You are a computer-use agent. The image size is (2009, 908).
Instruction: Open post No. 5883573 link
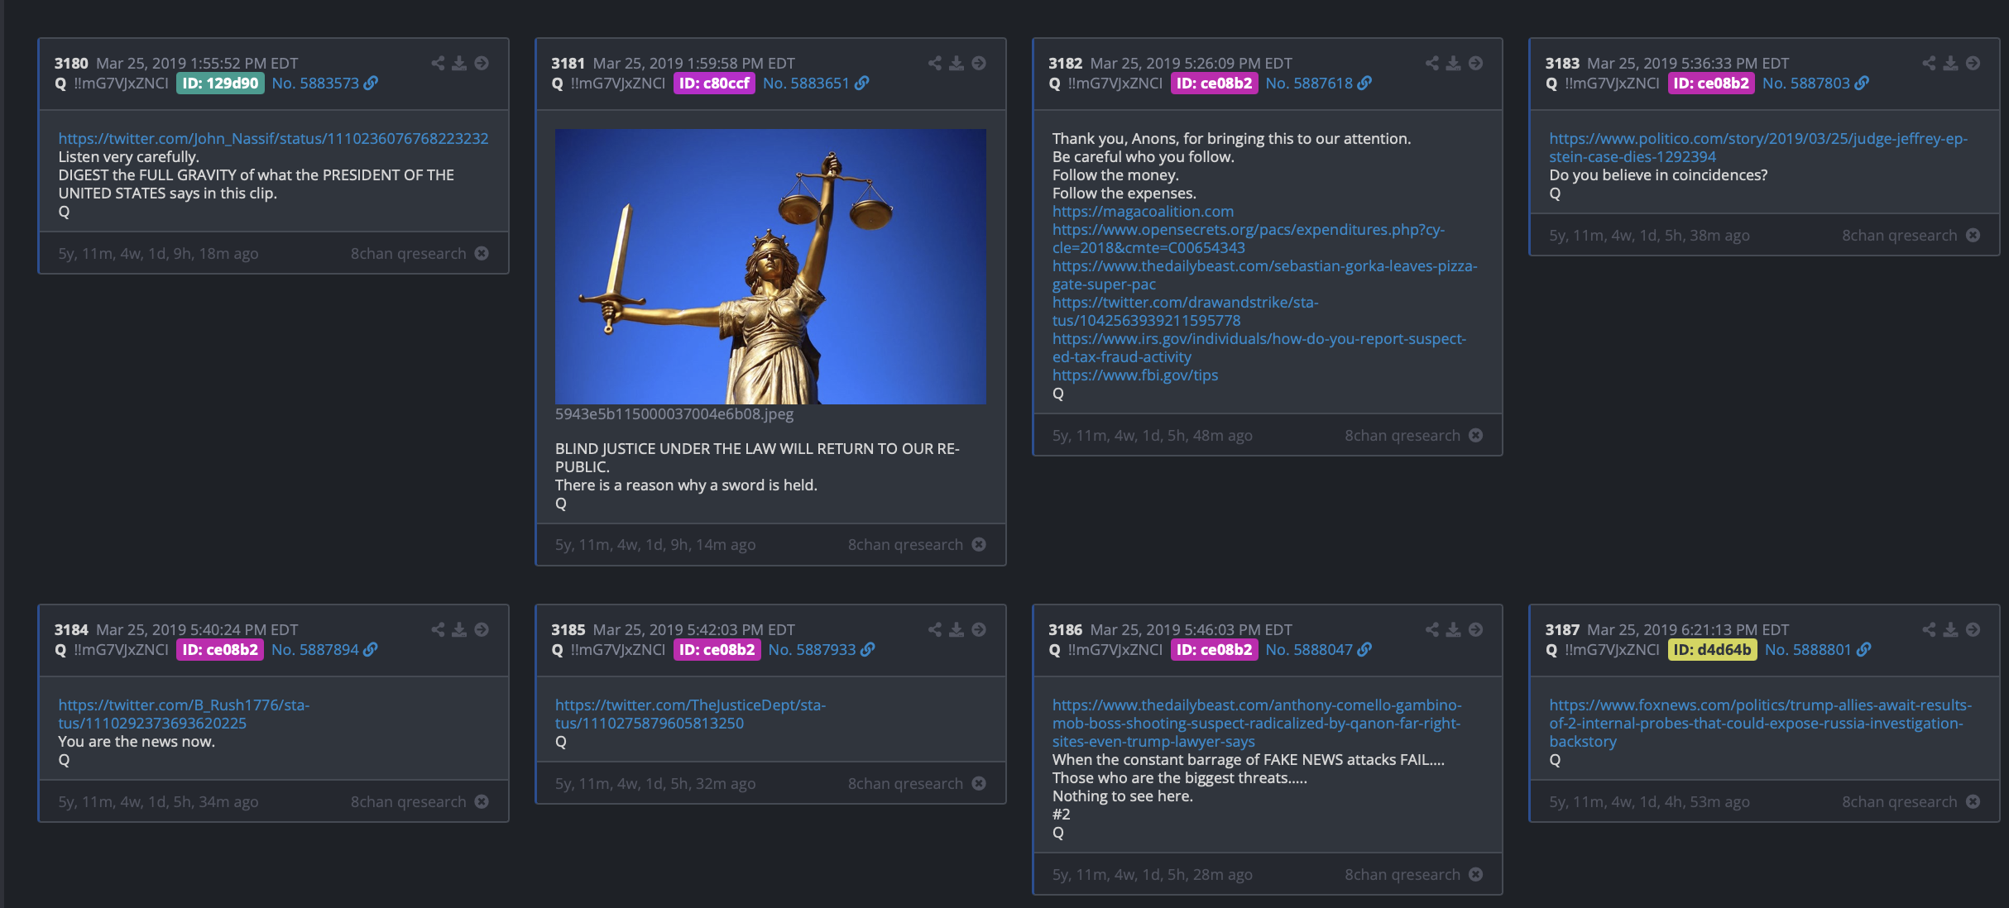point(324,83)
